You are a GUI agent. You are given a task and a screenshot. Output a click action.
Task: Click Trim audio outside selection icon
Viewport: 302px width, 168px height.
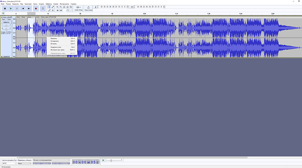(x=57, y=10)
